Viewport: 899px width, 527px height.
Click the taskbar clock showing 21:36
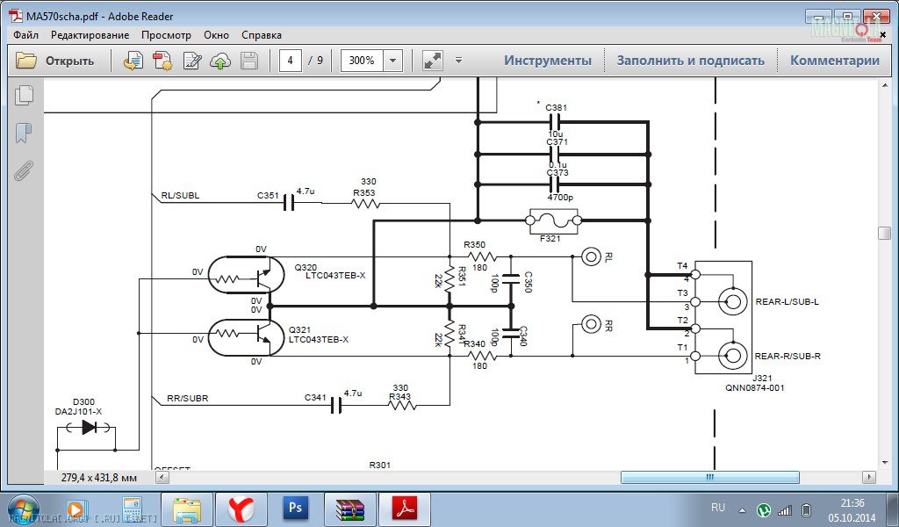point(852,503)
